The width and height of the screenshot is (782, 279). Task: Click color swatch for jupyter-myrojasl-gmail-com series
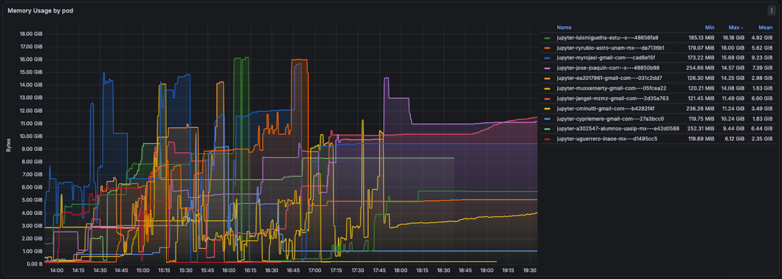(547, 57)
